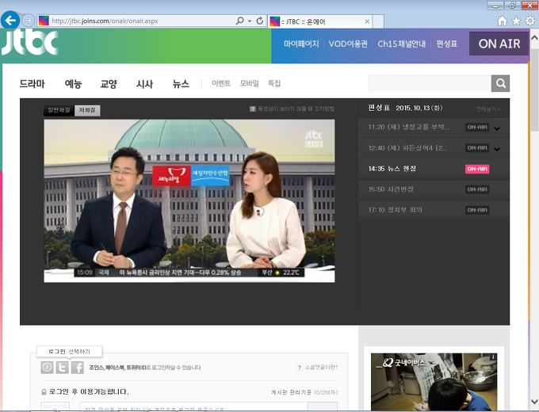Click the ad info icon on banner
This screenshot has width=539, height=412.
[493, 357]
